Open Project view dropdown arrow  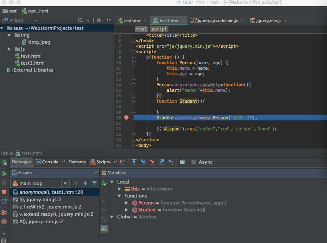point(37,20)
